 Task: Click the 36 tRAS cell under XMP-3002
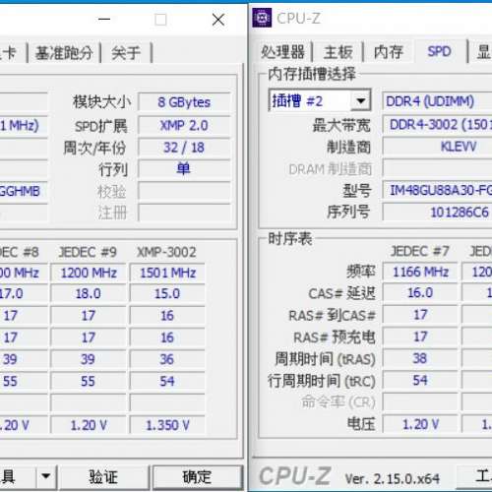click(x=167, y=359)
